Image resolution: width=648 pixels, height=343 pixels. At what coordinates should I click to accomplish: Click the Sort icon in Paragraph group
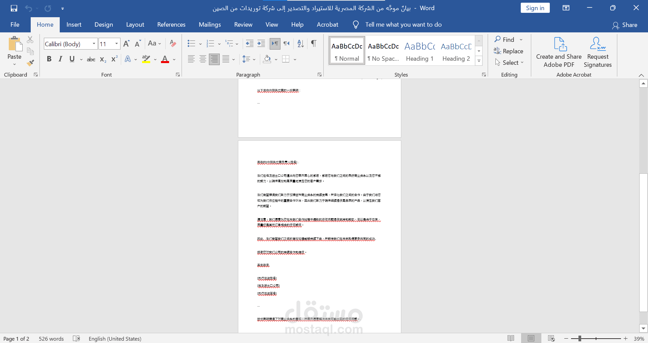pos(300,44)
